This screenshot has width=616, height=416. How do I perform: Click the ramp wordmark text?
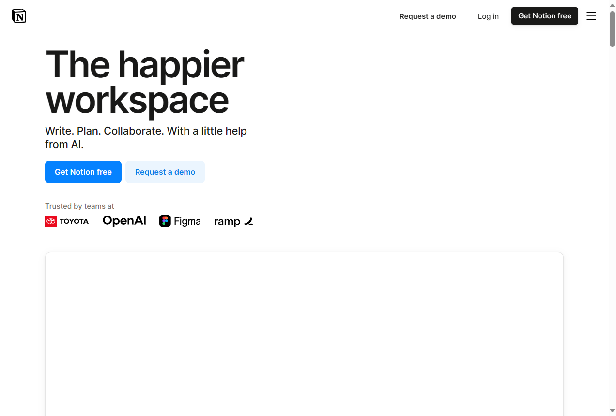point(227,222)
